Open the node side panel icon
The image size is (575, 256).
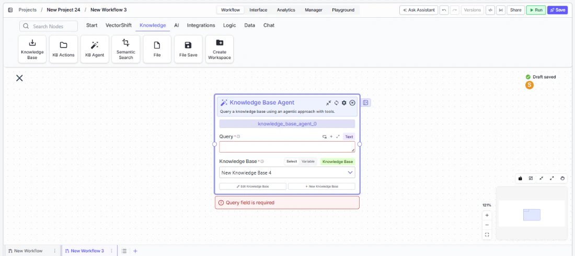point(365,103)
